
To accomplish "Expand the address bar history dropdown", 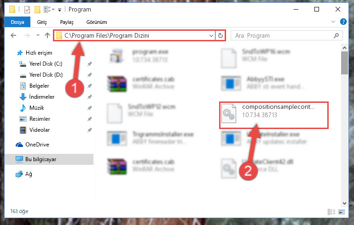I will pyautogui.click(x=211, y=35).
